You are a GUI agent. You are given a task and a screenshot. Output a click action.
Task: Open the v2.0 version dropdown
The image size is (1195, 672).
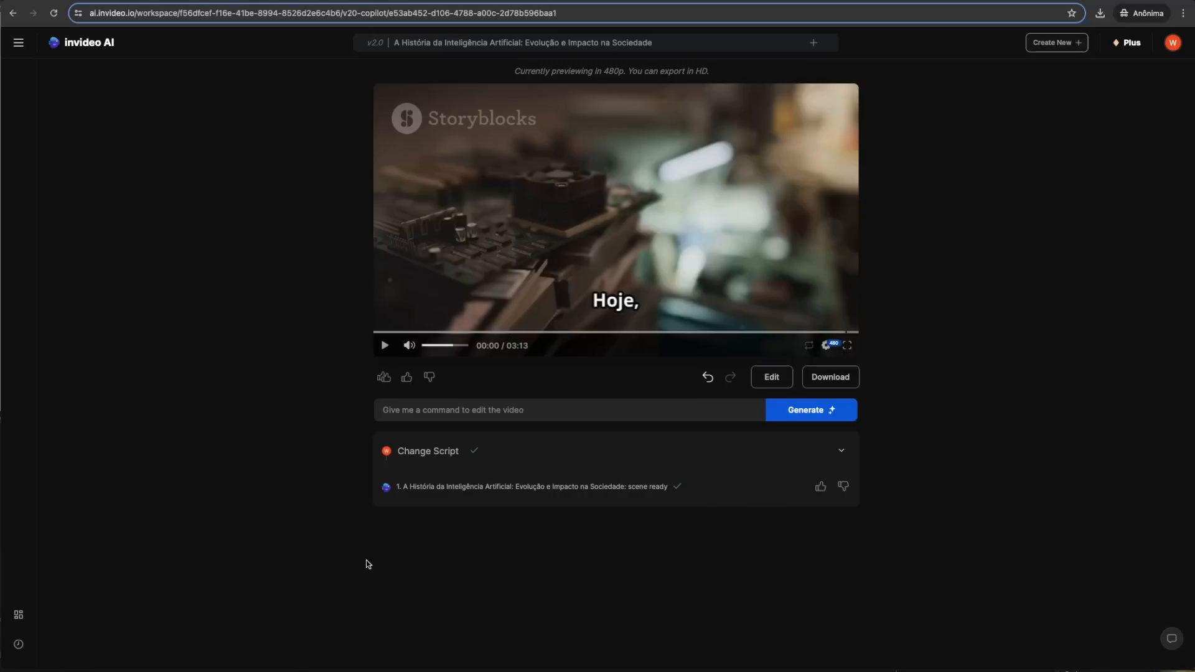coord(375,42)
